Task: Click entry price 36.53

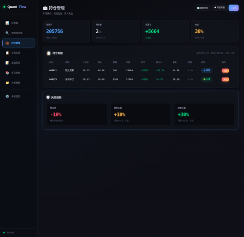Action: tap(86, 79)
